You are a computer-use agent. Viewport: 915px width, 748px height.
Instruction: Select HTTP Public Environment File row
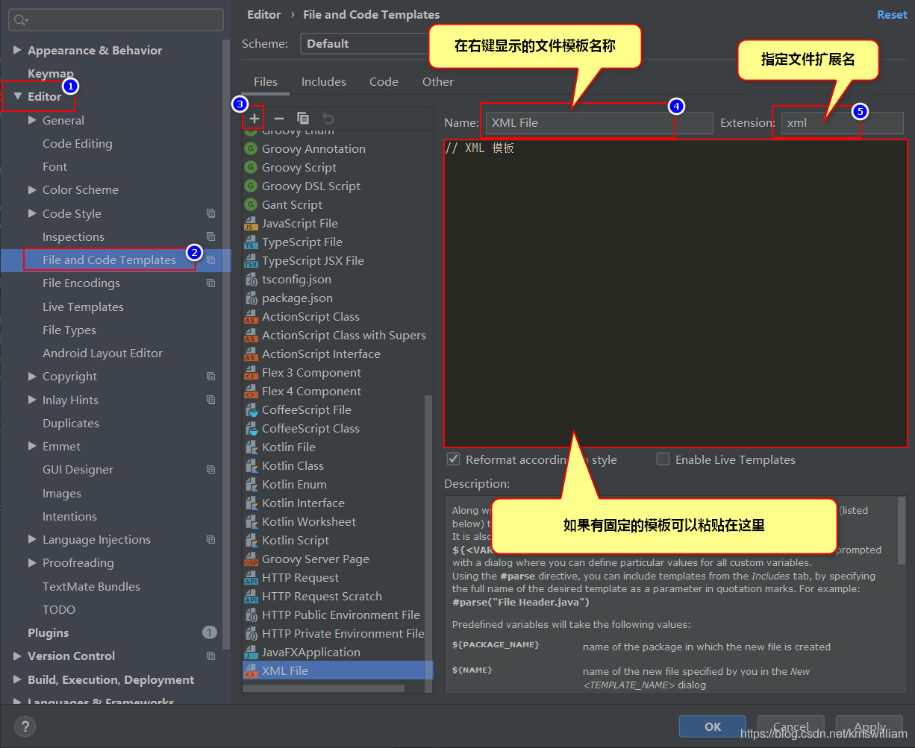pos(338,615)
